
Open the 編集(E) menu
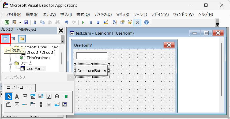coord(32,15)
